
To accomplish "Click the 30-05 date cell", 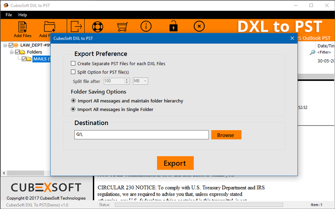I will pyautogui.click(x=326, y=61).
